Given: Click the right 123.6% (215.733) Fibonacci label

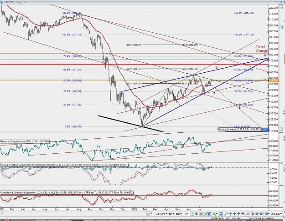Looking at the screenshot, I should click(244, 13).
